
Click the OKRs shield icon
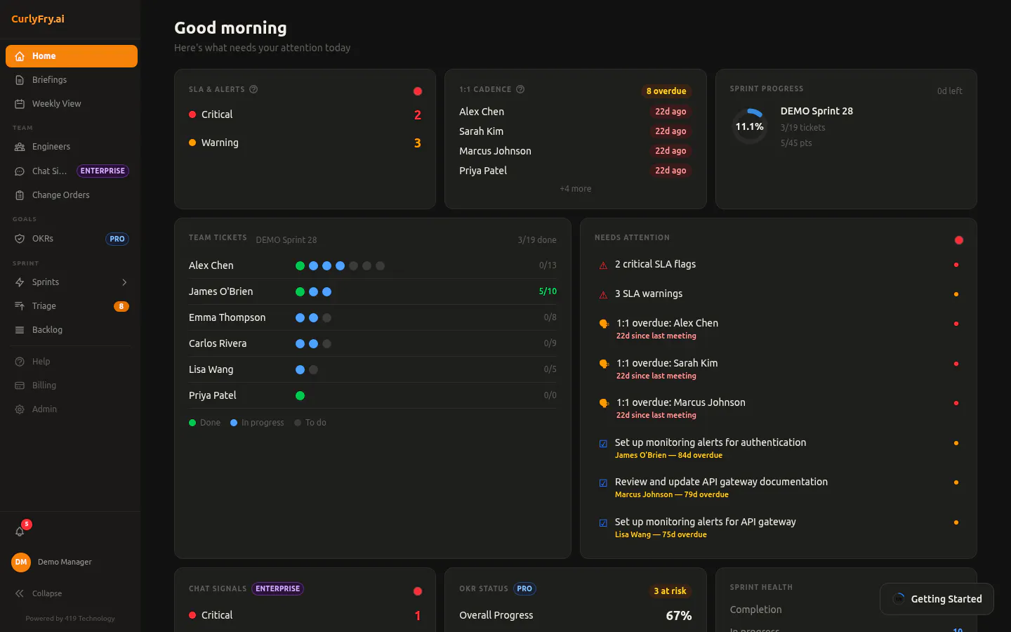pyautogui.click(x=20, y=239)
